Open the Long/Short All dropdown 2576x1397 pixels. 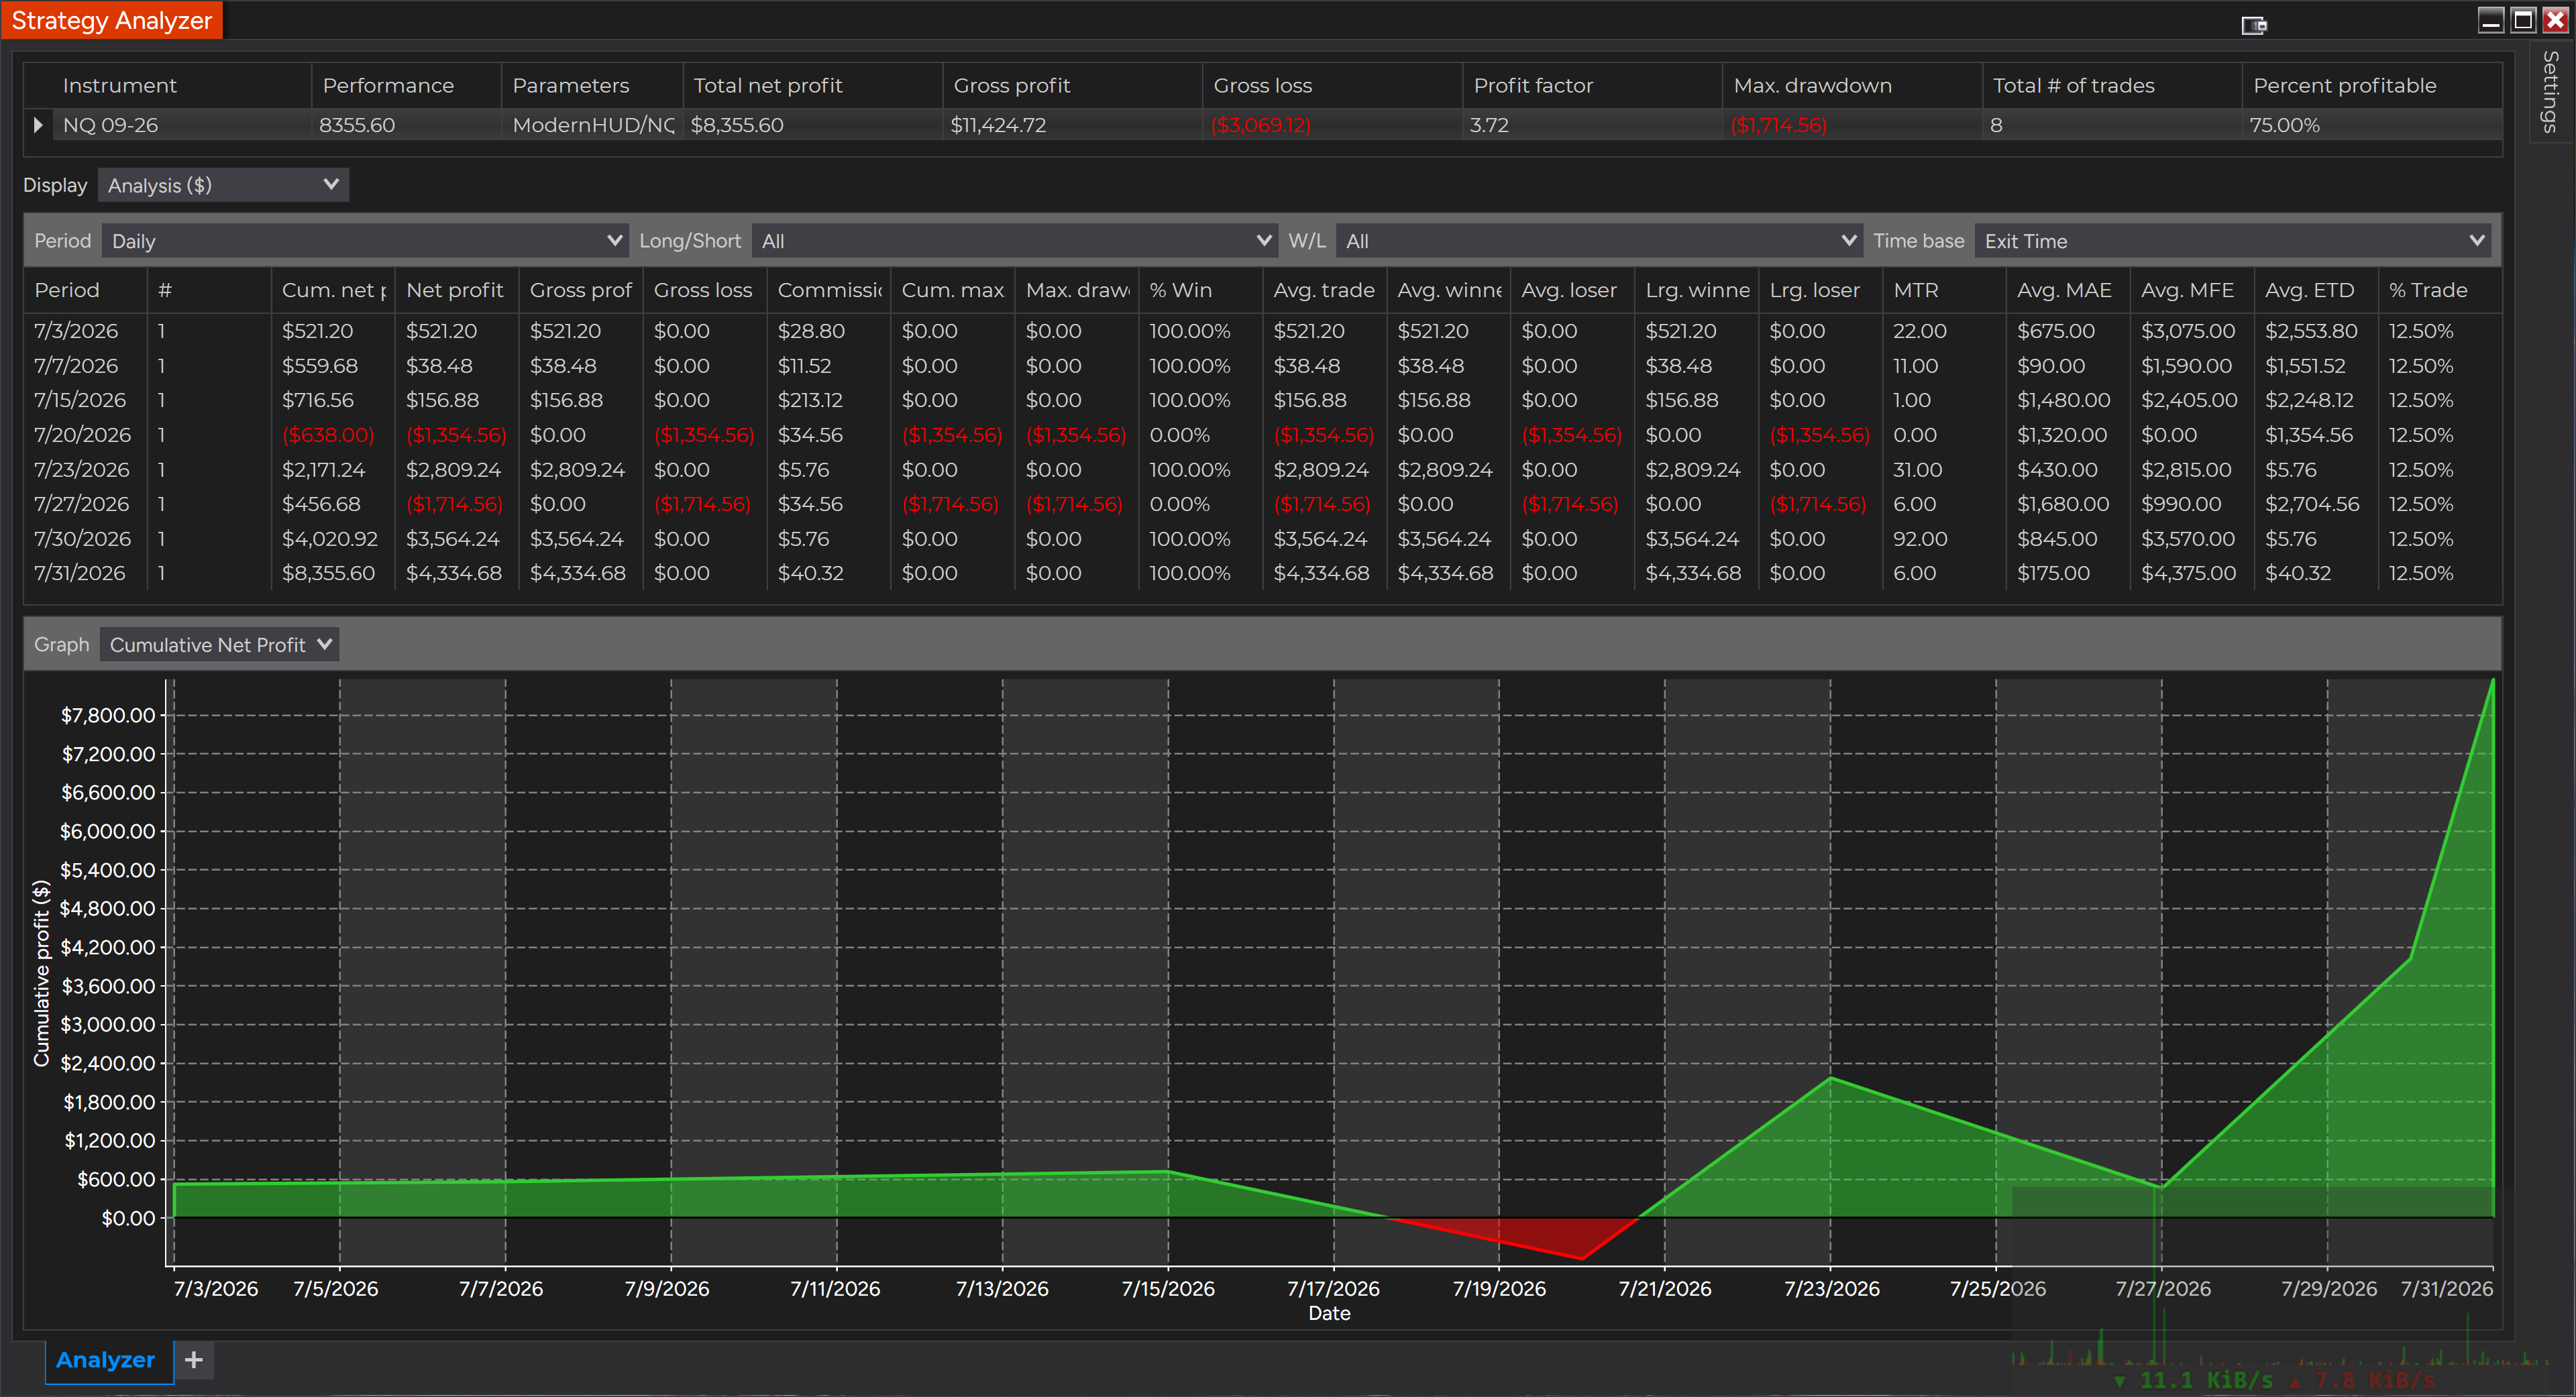click(1014, 241)
